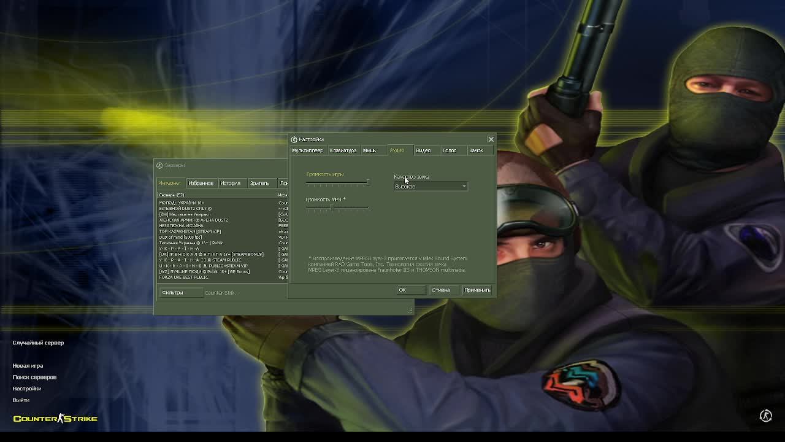Close the Настройки dialog

[491, 139]
